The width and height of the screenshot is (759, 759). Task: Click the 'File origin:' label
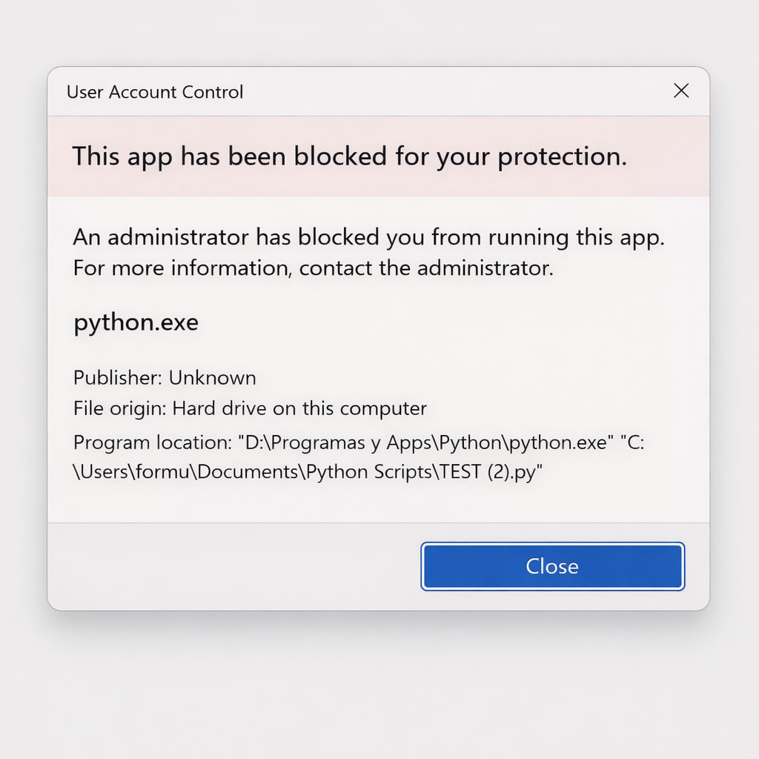120,408
